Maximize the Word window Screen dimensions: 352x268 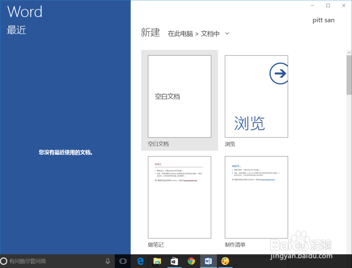[x=328, y=5]
